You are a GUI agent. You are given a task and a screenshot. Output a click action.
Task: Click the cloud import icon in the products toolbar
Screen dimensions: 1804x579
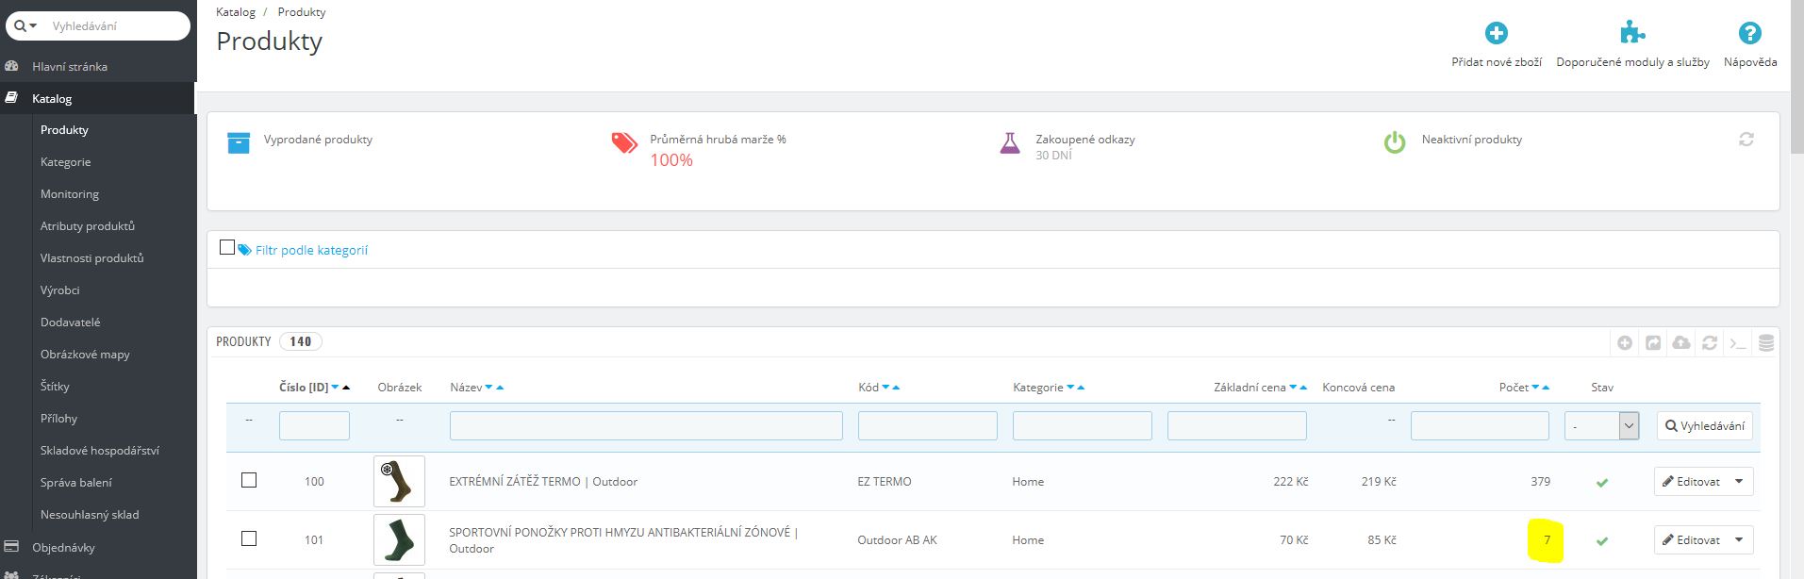pyautogui.click(x=1681, y=343)
